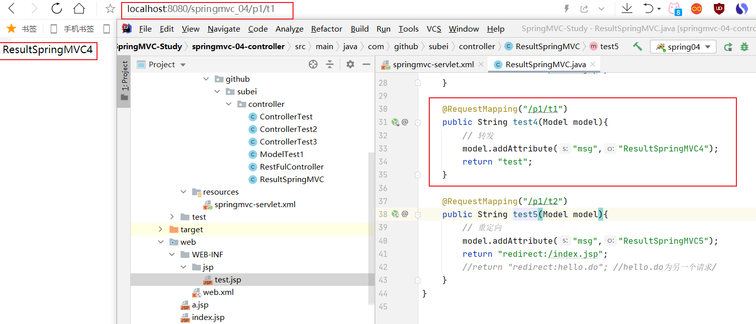Image resolution: width=756 pixels, height=324 pixels.
Task: Click the Project panel locate target icon
Action: click(313, 64)
